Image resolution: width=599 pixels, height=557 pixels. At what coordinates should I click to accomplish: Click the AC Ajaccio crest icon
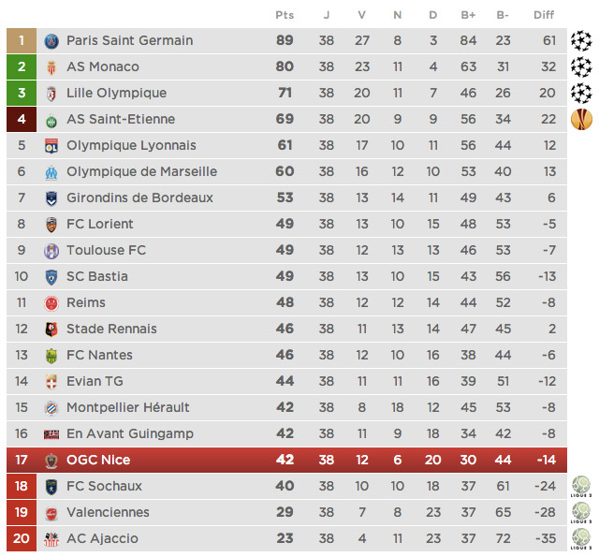pyautogui.click(x=51, y=539)
